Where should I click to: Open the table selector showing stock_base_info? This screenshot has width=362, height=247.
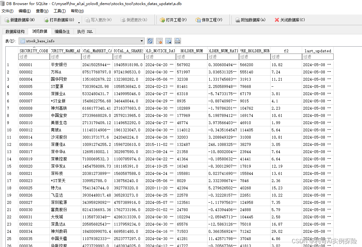click(81, 41)
